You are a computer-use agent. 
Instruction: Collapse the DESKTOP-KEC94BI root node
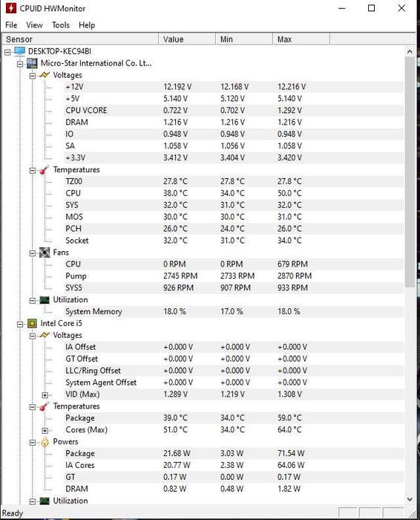[x=7, y=52]
